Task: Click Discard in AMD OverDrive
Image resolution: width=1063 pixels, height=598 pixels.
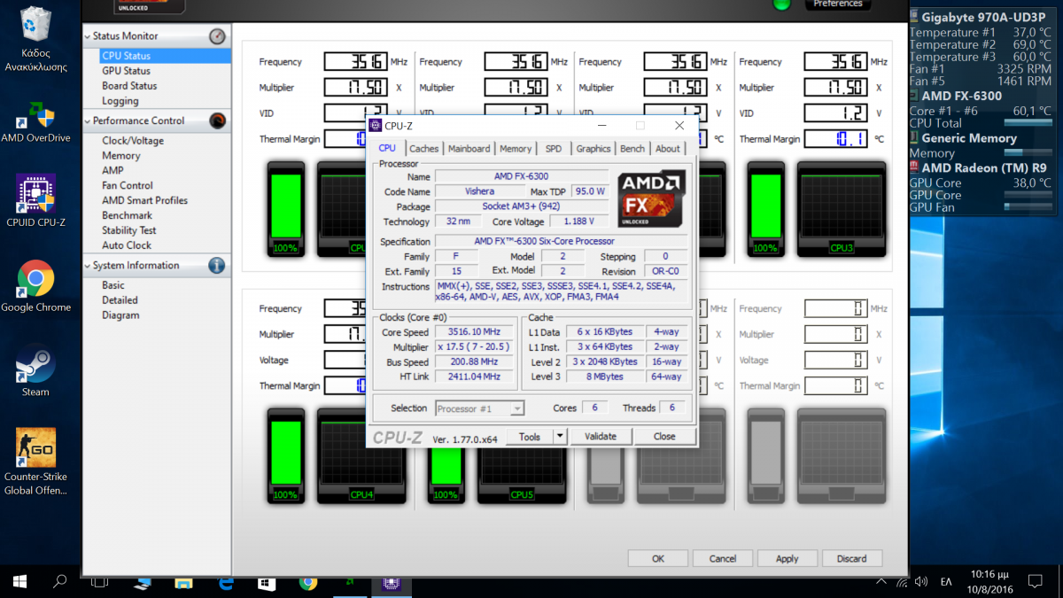Action: pyautogui.click(x=851, y=558)
